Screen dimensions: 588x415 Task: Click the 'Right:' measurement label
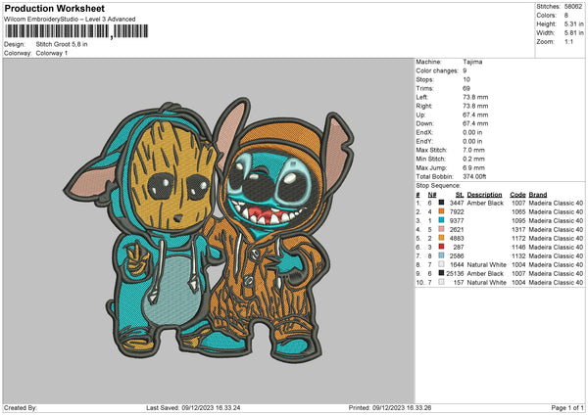pyautogui.click(x=424, y=106)
